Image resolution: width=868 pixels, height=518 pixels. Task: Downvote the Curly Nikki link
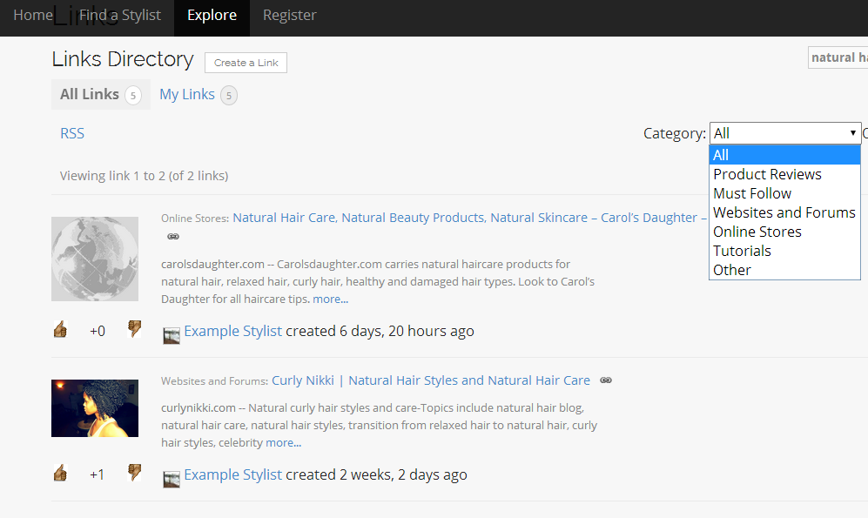coord(134,473)
